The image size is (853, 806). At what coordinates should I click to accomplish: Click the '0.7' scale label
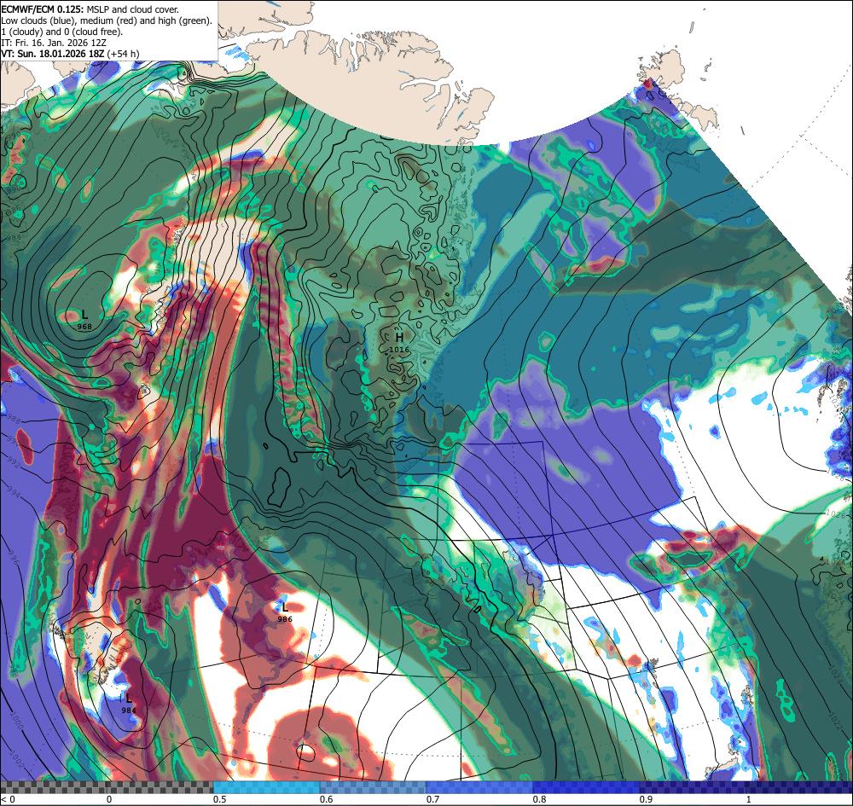432,799
